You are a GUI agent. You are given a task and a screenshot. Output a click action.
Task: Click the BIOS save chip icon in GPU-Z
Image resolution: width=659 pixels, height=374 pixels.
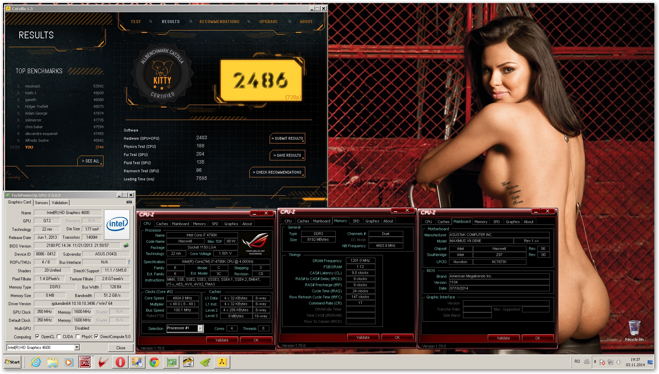pyautogui.click(x=126, y=245)
